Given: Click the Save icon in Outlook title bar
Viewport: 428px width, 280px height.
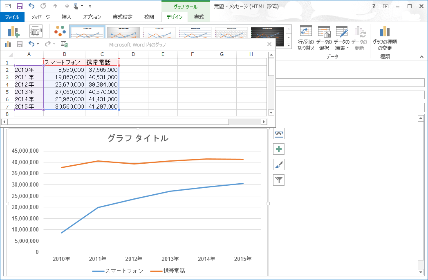Looking at the screenshot, I should point(19,6).
